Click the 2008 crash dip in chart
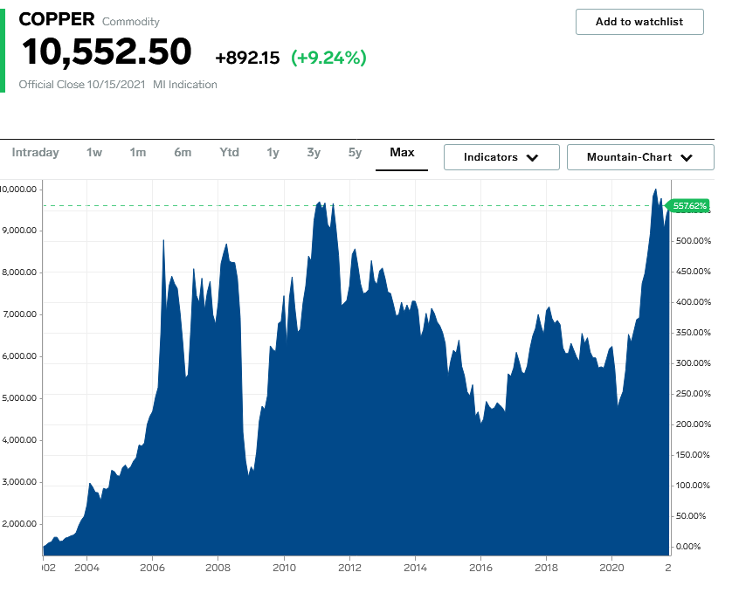 249,472
